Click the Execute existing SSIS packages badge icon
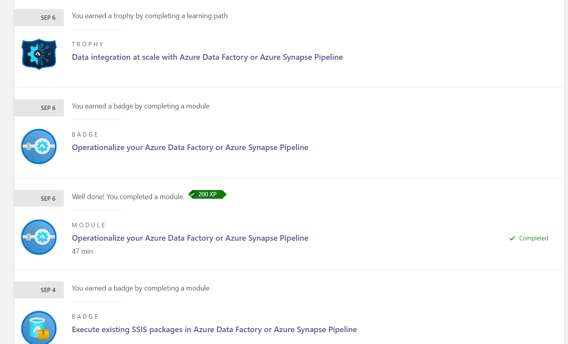This screenshot has width=568, height=344. tap(38, 328)
